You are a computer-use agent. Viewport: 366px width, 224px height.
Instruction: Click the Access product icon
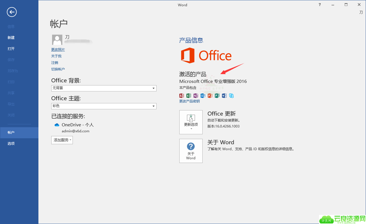point(182,96)
